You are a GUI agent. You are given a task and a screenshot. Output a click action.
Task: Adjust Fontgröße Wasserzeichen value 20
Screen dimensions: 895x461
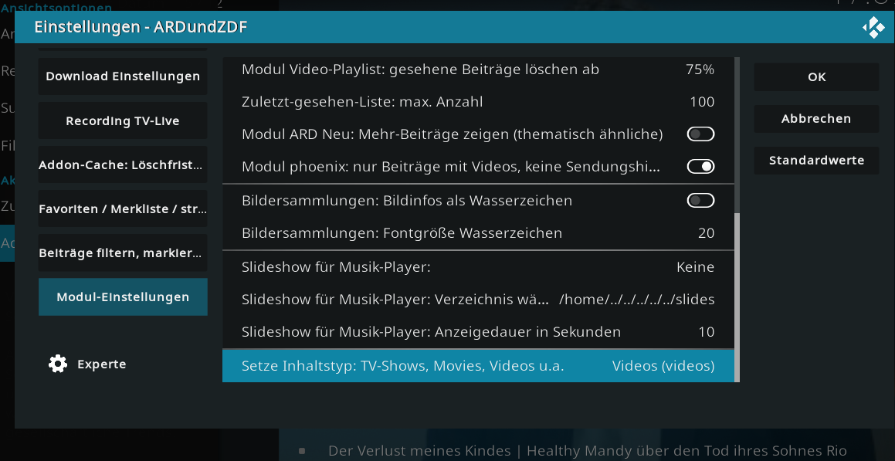tap(478, 232)
